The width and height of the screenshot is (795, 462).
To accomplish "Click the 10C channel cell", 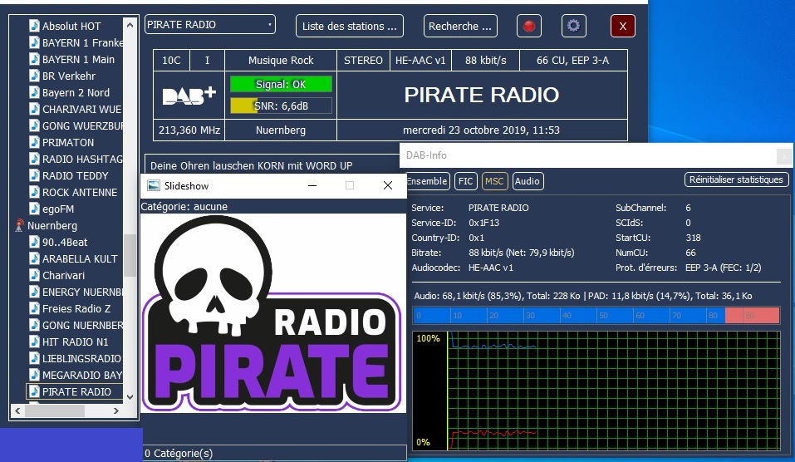I will (x=171, y=61).
